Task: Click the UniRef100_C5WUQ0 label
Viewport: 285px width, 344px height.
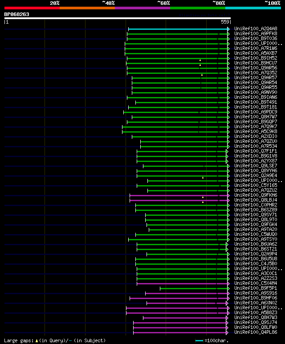Action: pos(256,235)
